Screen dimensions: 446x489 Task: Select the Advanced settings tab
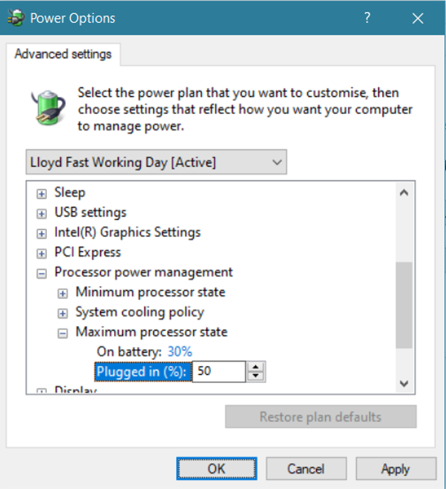(63, 54)
